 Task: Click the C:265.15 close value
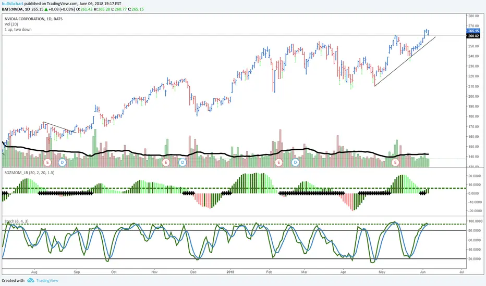pos(137,9)
